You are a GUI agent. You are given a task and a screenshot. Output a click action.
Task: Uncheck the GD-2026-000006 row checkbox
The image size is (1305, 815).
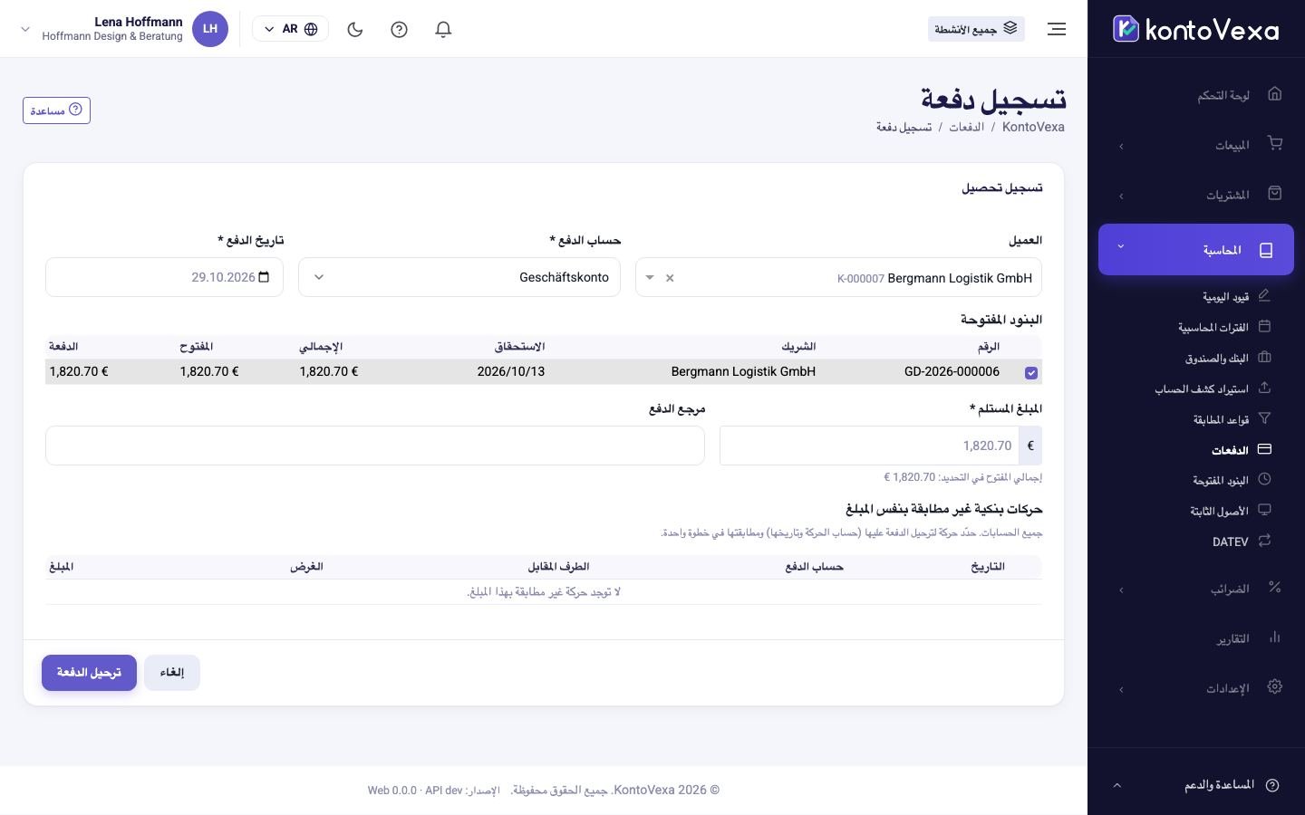(x=1031, y=372)
